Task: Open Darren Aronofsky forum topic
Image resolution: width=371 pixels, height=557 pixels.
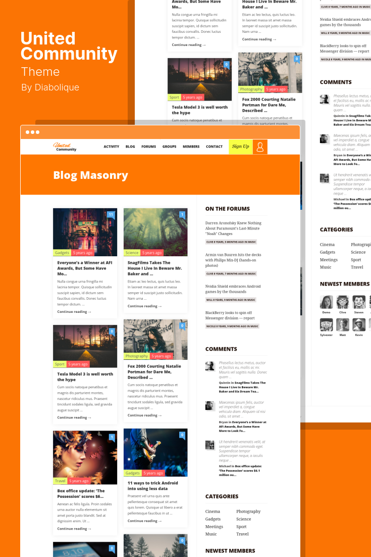Action: [x=233, y=228]
